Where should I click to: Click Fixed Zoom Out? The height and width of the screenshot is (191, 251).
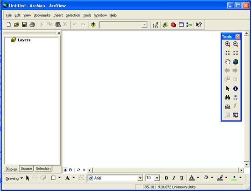235,53
